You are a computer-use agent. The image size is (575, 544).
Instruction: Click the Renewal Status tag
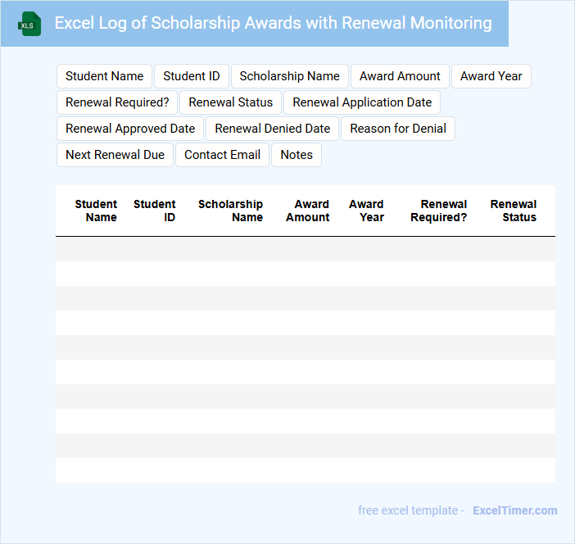click(231, 102)
